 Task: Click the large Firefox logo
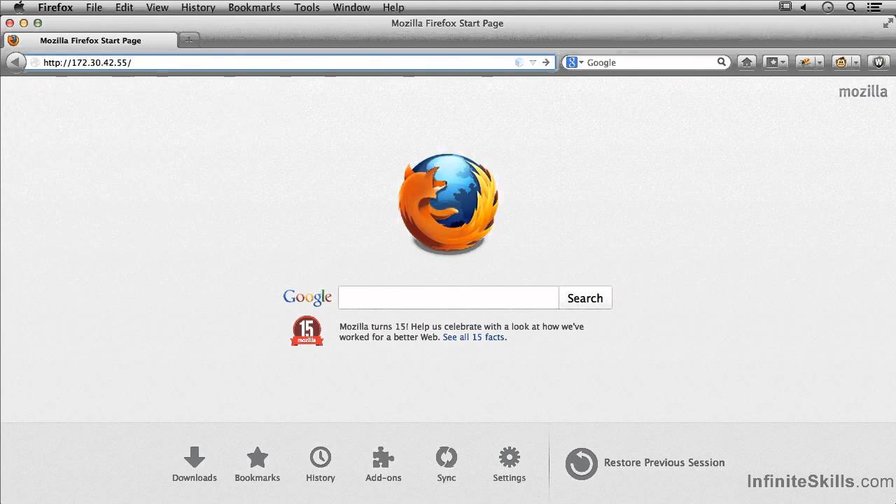448,204
